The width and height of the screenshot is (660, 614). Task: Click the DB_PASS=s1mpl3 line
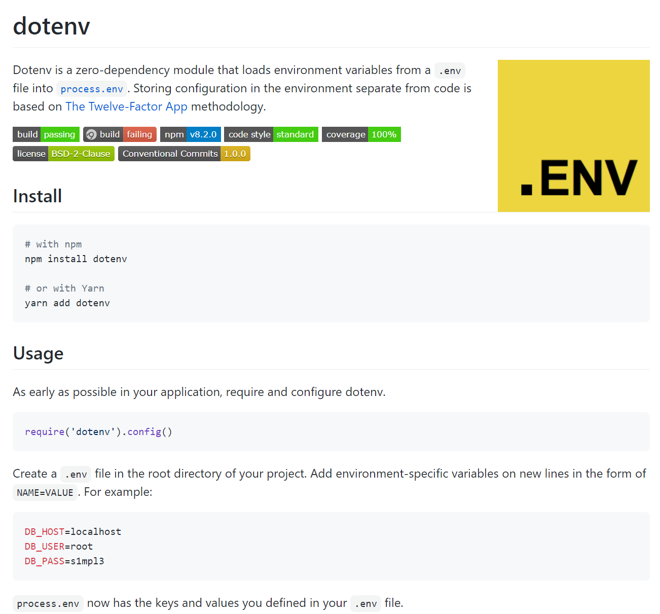pos(64,561)
